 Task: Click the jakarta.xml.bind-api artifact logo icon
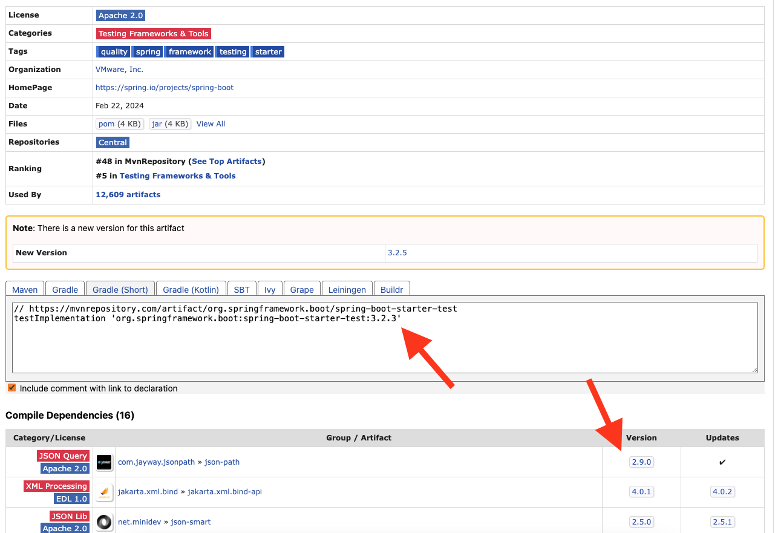pyautogui.click(x=104, y=492)
